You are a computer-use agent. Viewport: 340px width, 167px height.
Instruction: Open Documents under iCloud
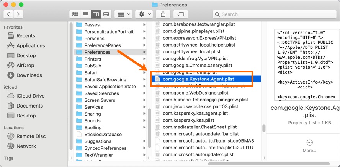point(25,106)
